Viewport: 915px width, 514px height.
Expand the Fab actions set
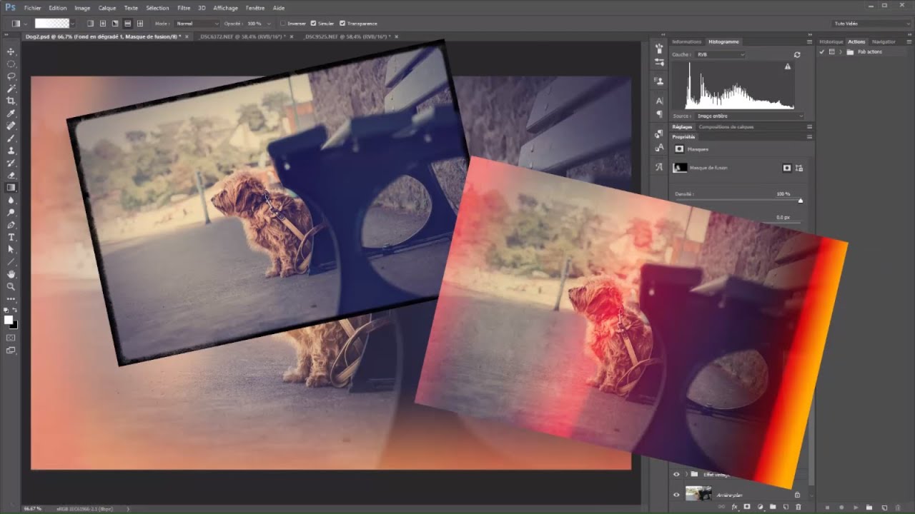[x=841, y=52]
